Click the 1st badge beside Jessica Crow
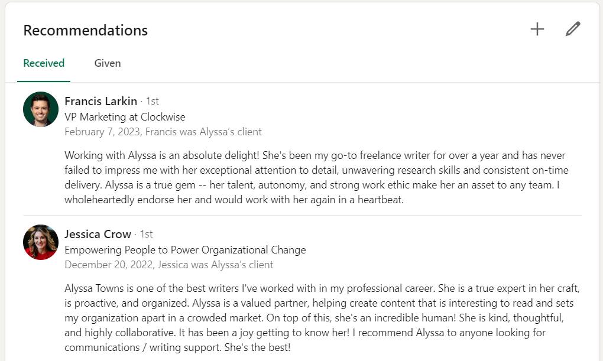 146,235
